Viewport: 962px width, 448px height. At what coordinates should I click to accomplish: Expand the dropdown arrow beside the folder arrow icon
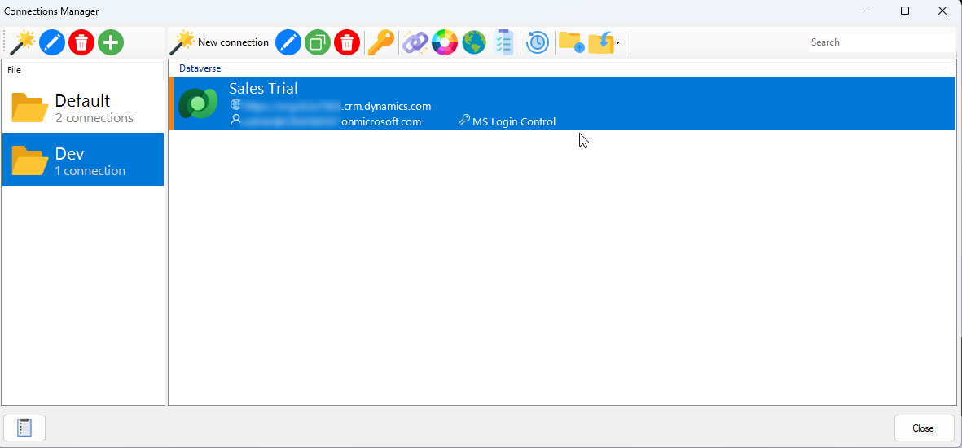pos(617,43)
